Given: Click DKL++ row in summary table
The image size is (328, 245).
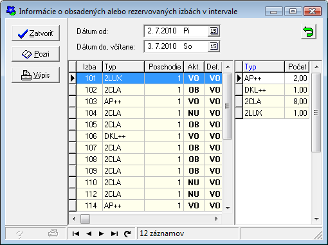Looking at the screenshot, I should click(x=276, y=90).
